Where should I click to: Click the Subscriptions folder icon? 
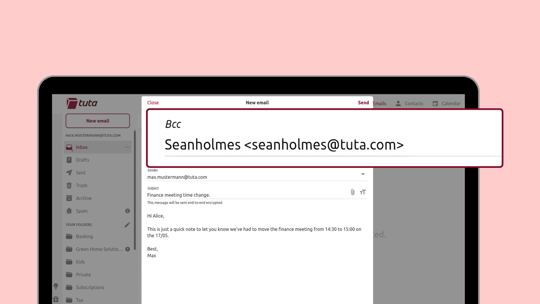pyautogui.click(x=69, y=287)
